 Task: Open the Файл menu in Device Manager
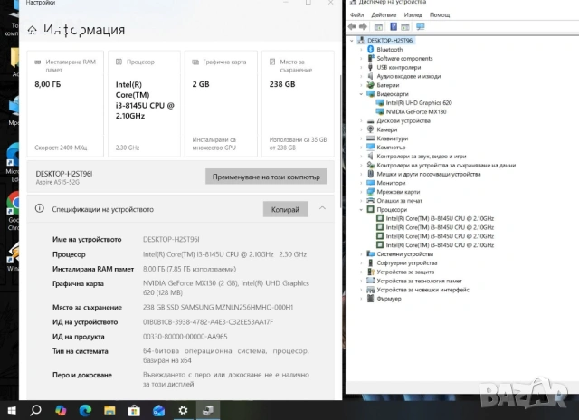click(356, 14)
